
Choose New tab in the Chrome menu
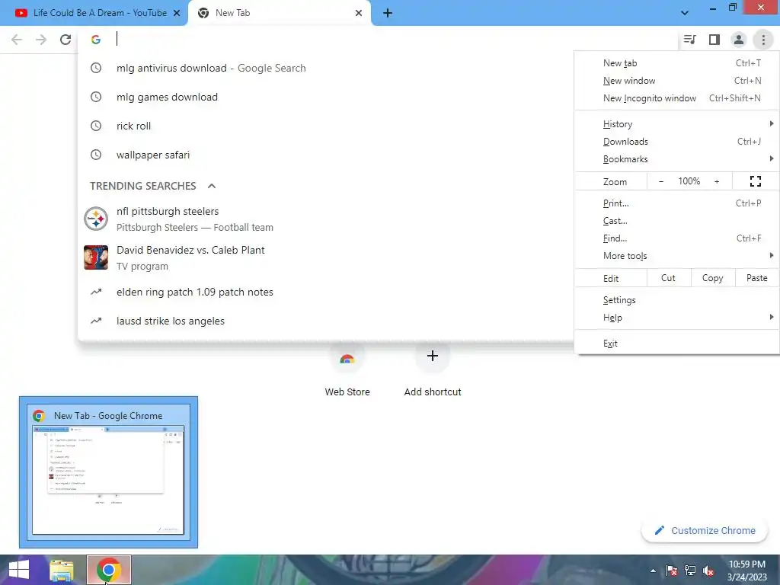point(677,63)
